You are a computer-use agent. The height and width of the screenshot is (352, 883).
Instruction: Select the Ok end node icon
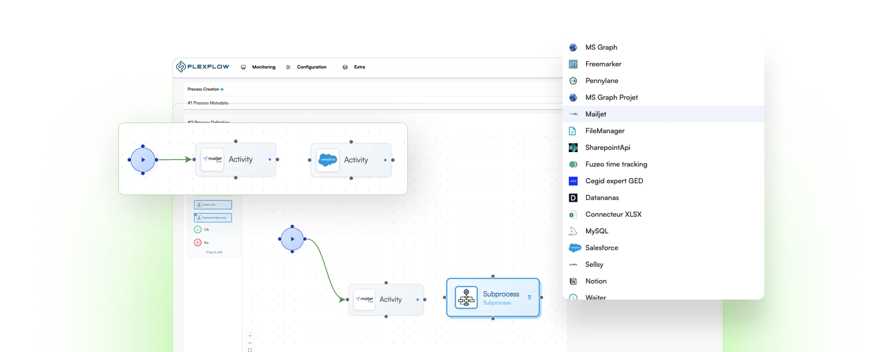point(198,229)
